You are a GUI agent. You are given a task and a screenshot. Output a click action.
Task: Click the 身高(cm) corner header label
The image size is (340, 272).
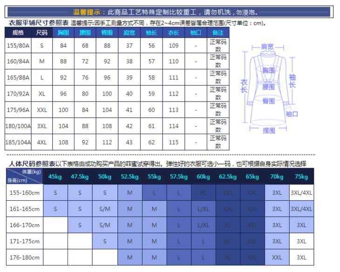(17, 180)
